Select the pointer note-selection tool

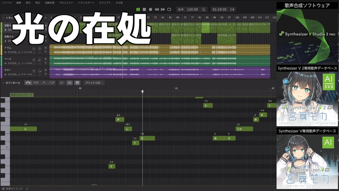[x=28, y=83]
